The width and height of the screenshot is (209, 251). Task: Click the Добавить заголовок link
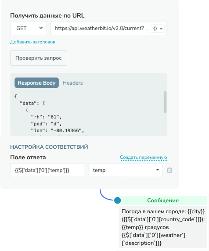pos(32,42)
